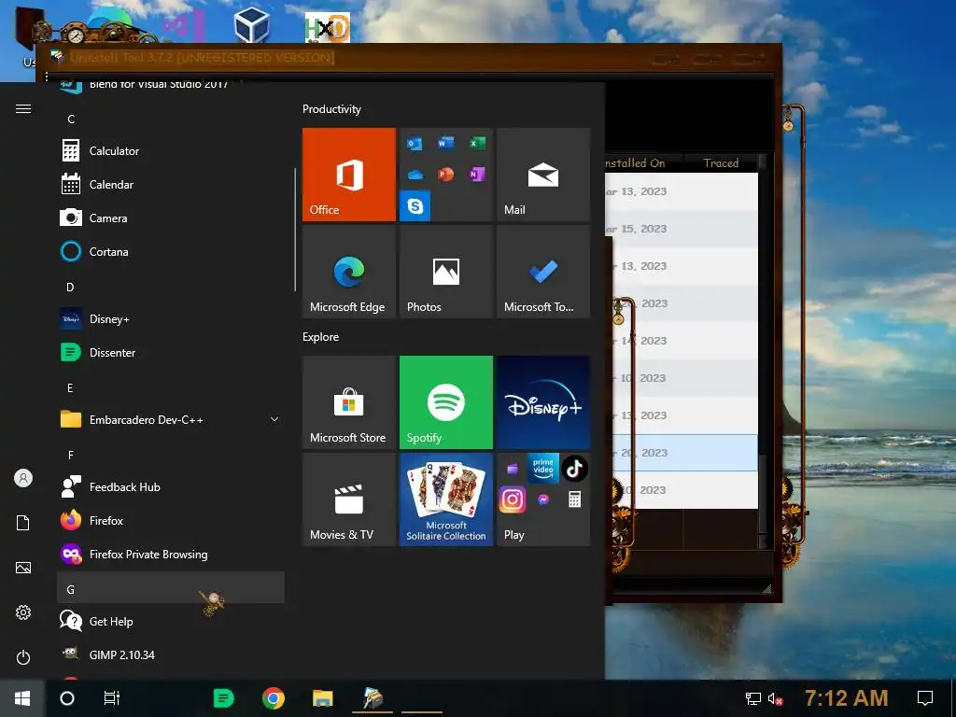Click the letter C section header

click(171, 119)
